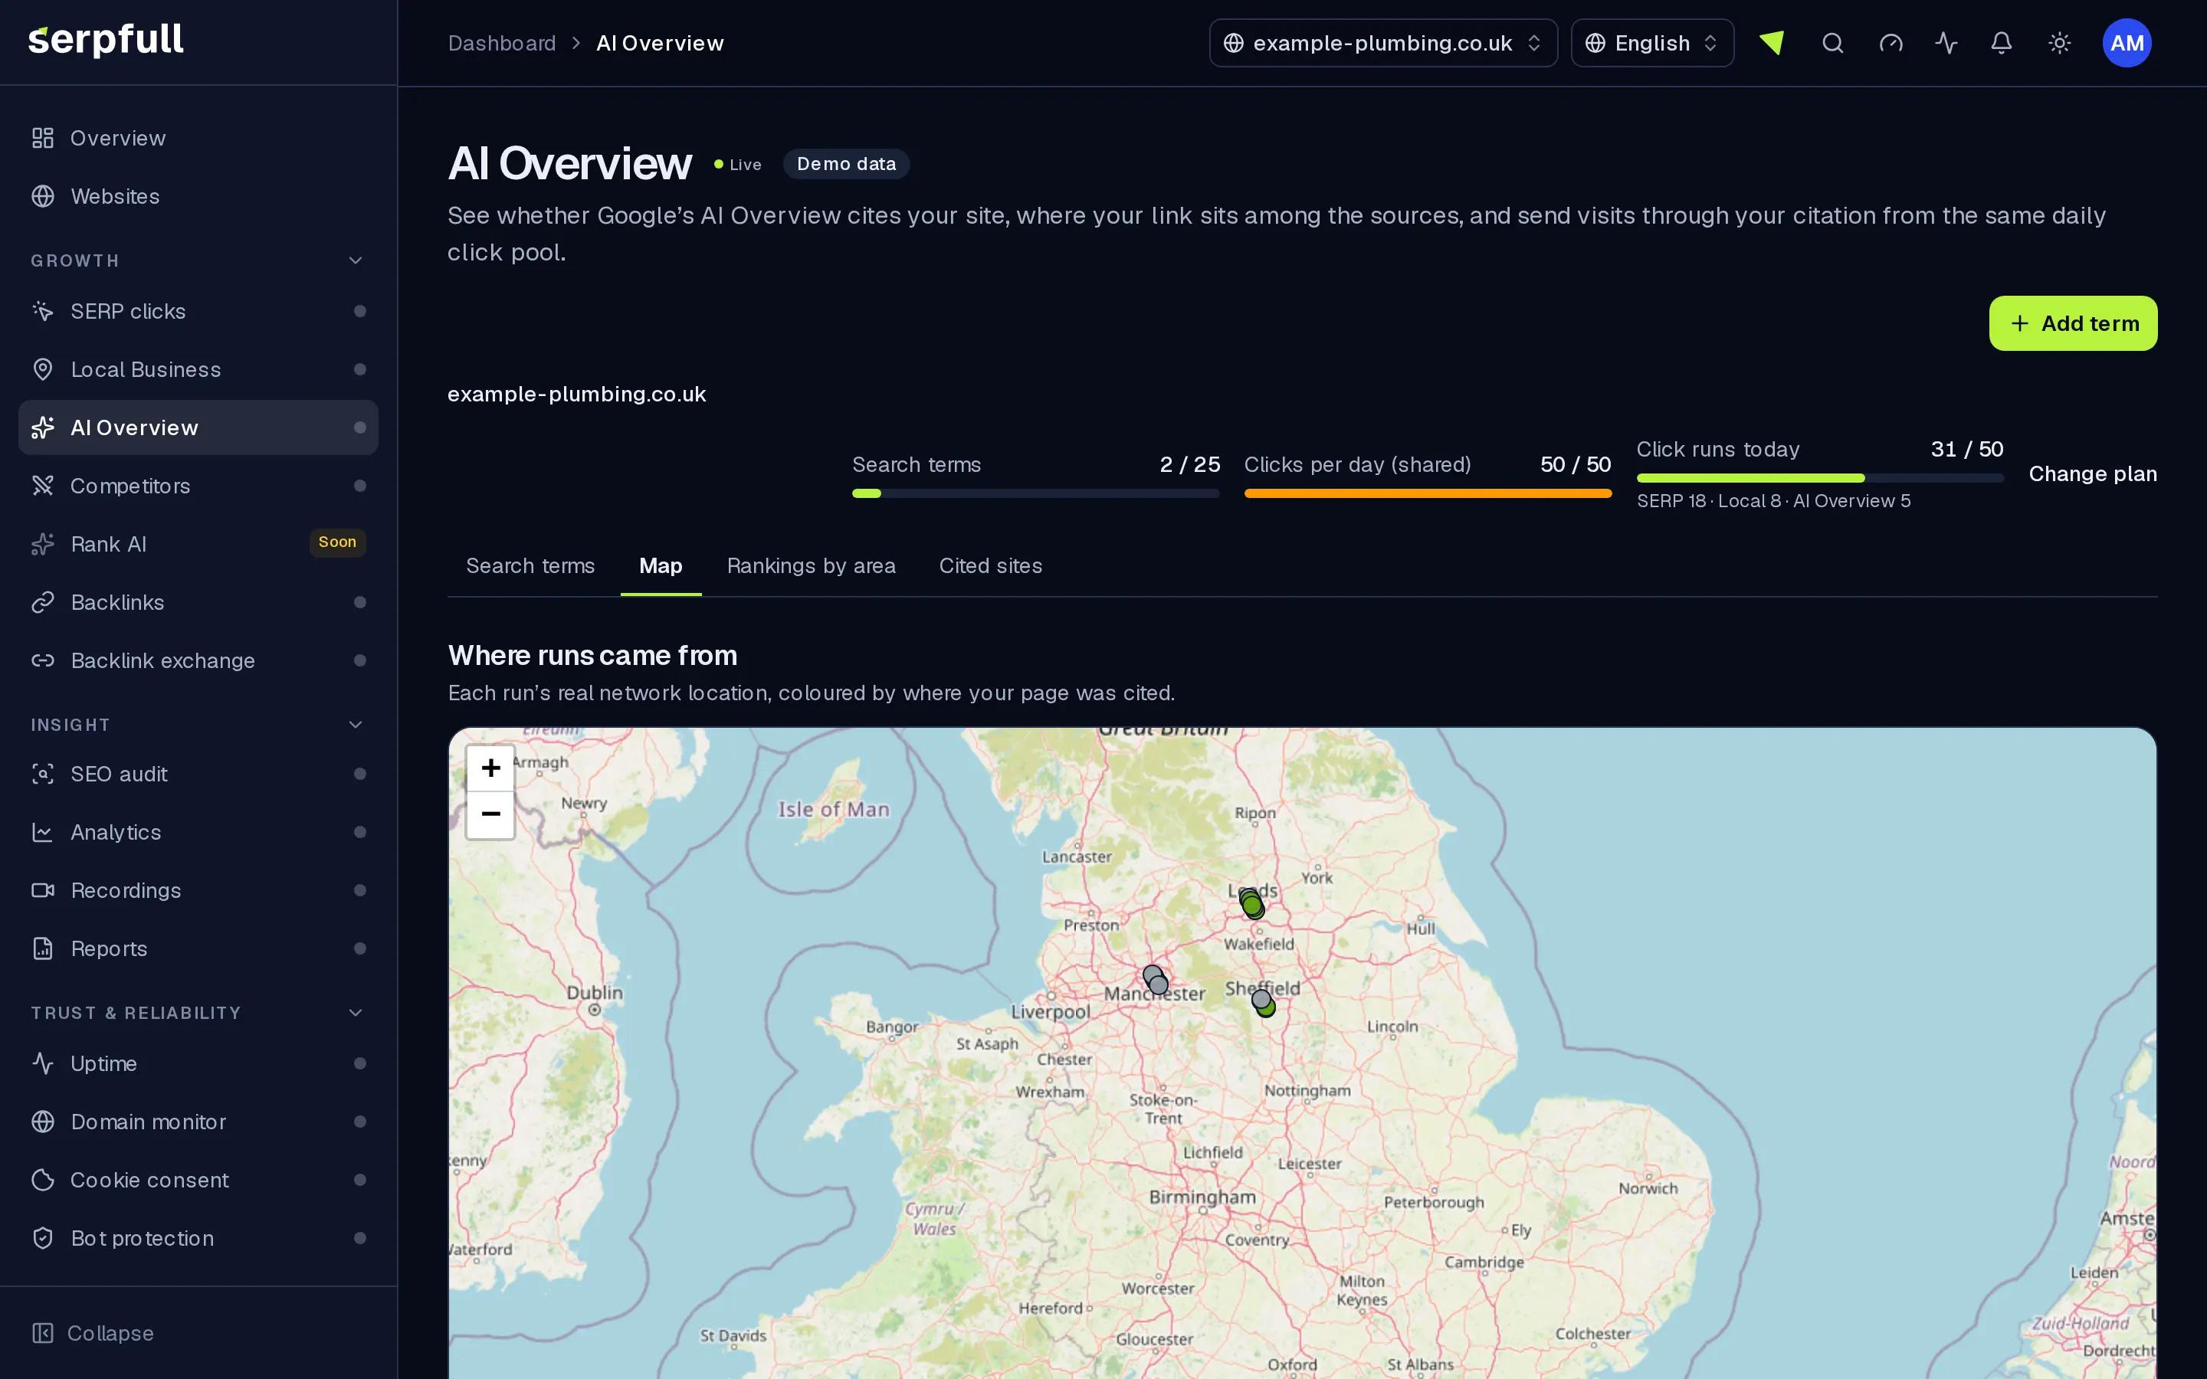Click the Search terms progress bar

click(1035, 493)
